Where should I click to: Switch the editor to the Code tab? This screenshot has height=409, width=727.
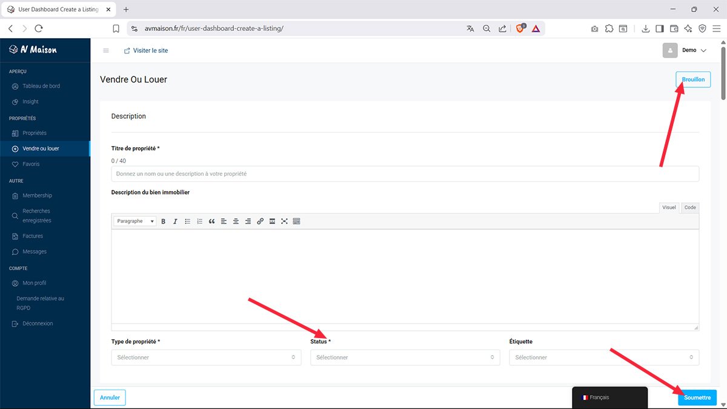click(689, 208)
